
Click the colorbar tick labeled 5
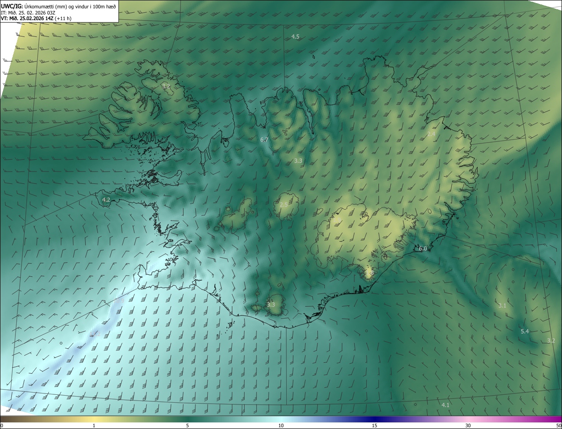[187, 426]
